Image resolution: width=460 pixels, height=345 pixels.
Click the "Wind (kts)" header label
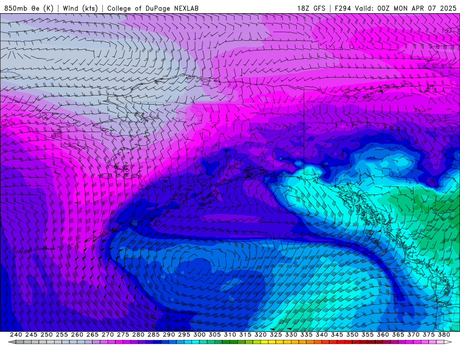pos(80,8)
